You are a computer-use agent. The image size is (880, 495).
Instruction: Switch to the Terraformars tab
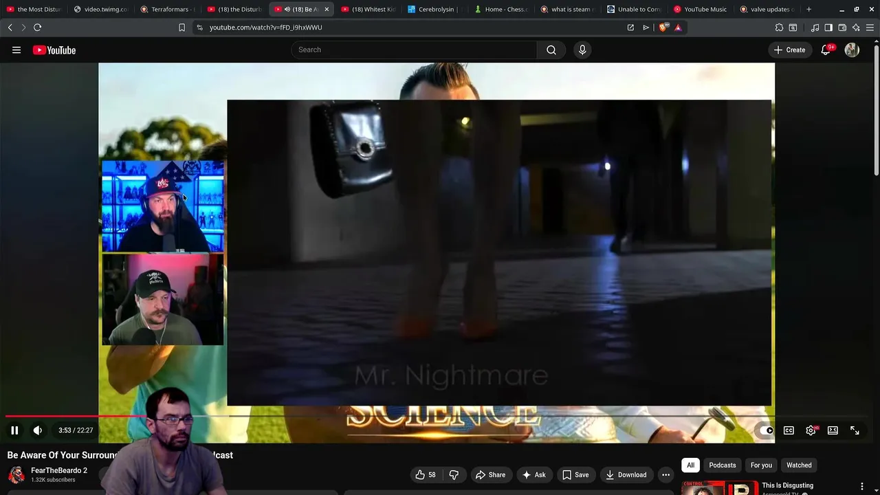coord(167,9)
